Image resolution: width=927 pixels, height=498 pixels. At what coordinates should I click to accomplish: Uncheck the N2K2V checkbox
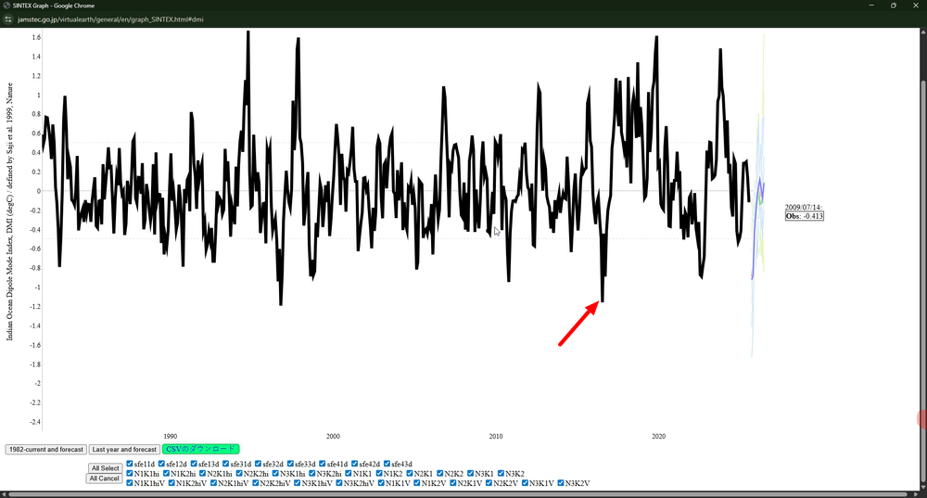(x=489, y=482)
